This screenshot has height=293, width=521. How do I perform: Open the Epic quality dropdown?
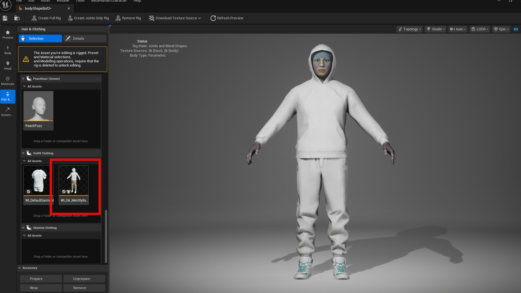[x=501, y=29]
